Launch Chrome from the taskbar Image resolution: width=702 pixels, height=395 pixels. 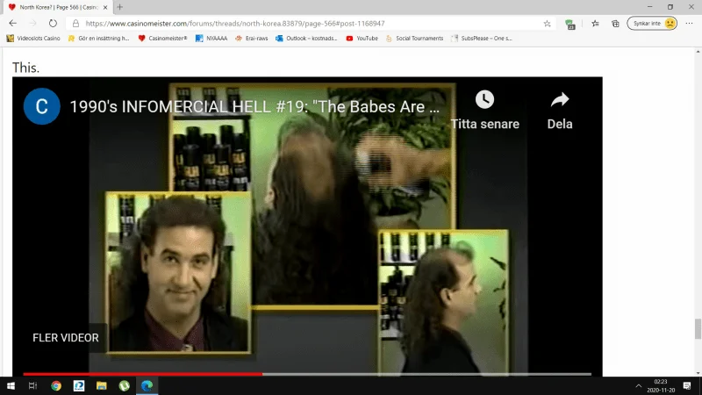[x=56, y=385]
